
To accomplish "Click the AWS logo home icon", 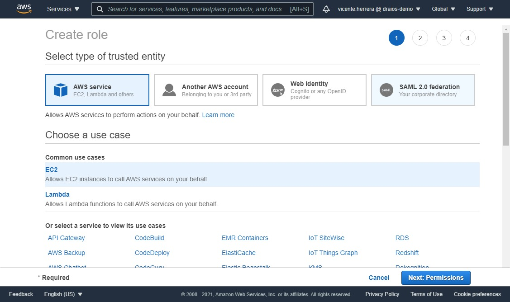I will (24, 9).
